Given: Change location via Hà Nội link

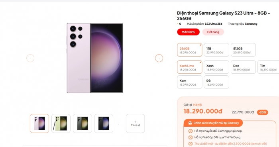Looking at the screenshot, I should tap(198, 105).
